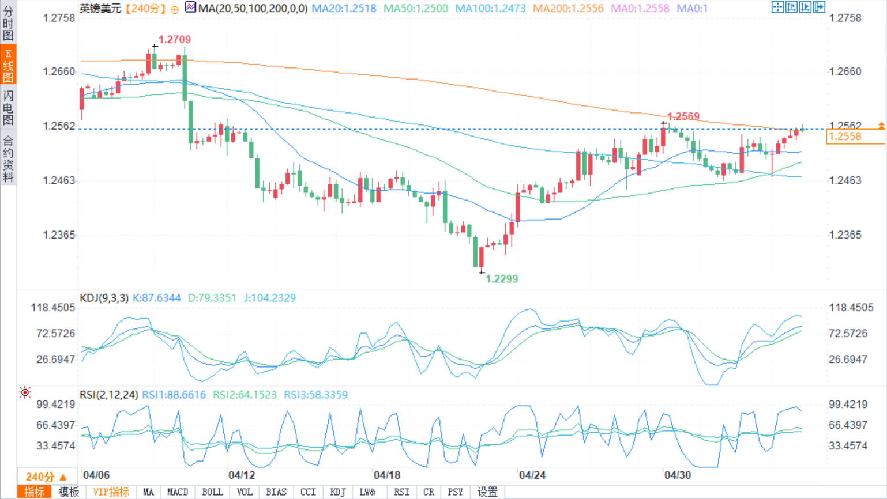Switch to 分时图 view in sidebar
Image resolution: width=887 pixels, height=499 pixels.
click(8, 22)
